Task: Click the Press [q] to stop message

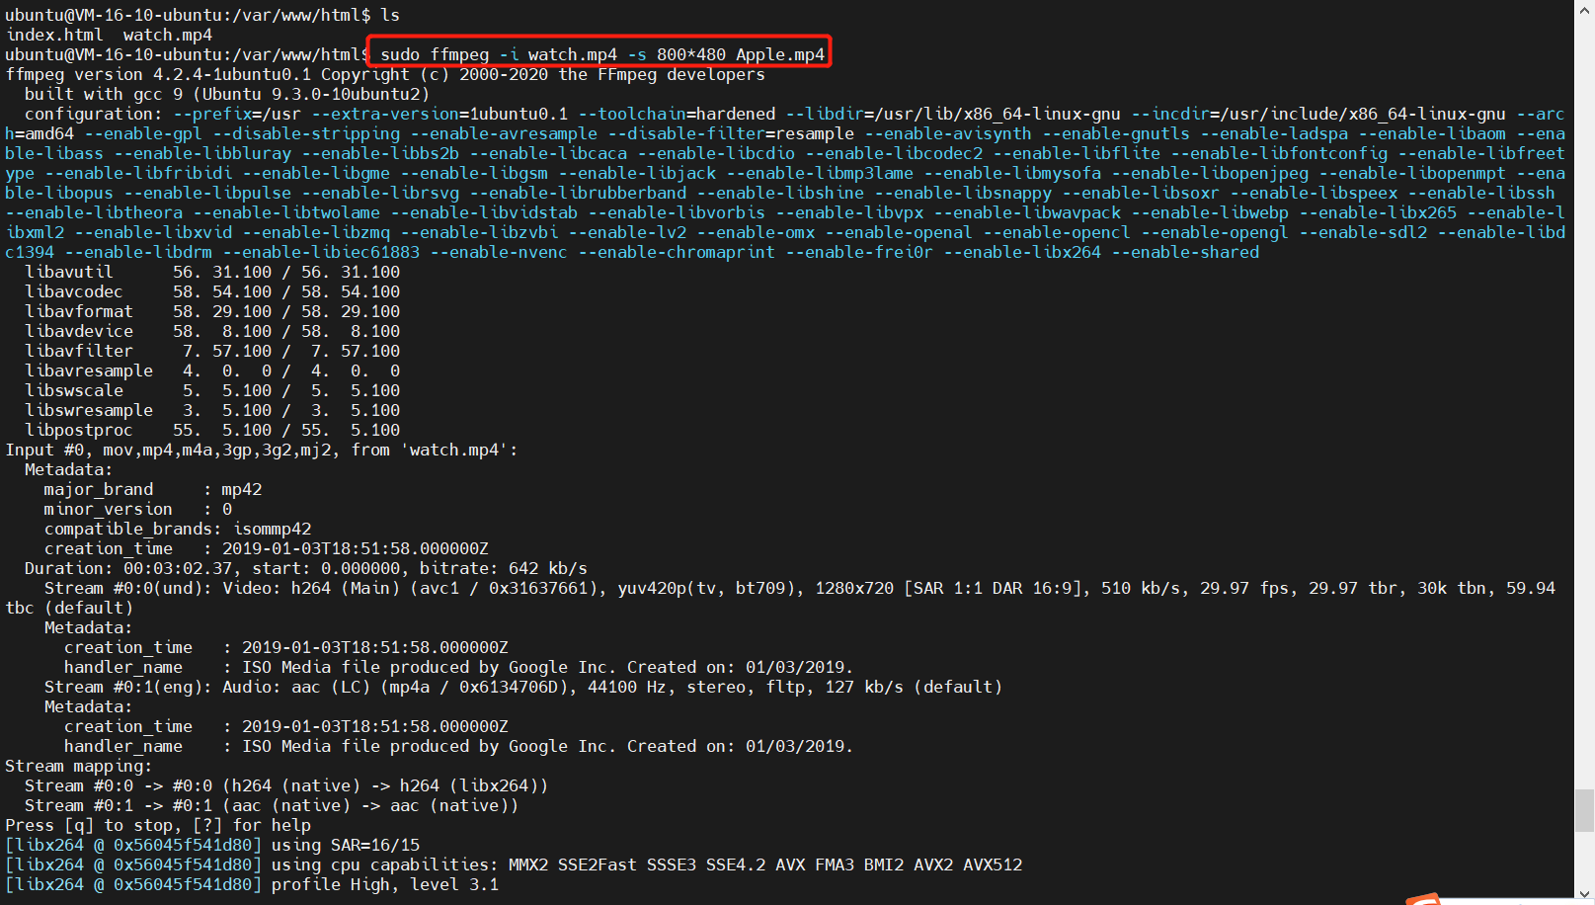Action: [158, 825]
